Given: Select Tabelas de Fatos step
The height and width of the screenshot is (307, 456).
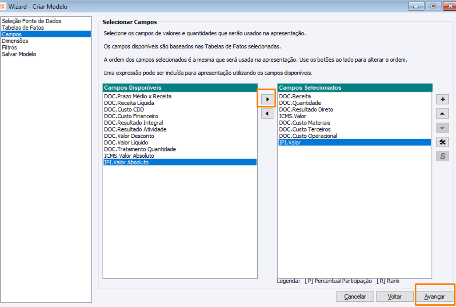Looking at the screenshot, I should click(x=23, y=28).
